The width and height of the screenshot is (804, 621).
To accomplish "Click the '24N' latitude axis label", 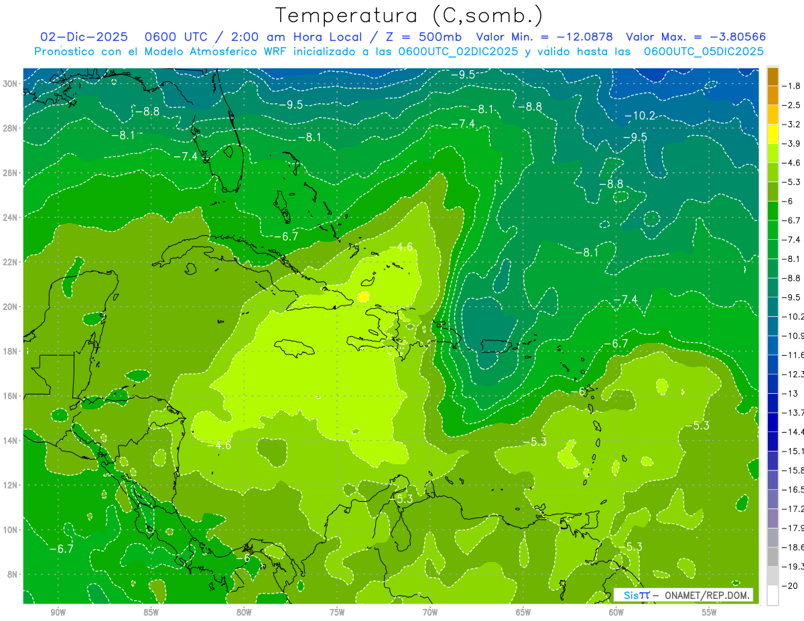I will (11, 218).
